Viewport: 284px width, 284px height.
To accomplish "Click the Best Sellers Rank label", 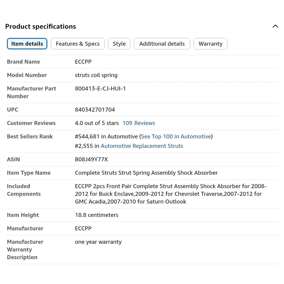I will (30, 136).
